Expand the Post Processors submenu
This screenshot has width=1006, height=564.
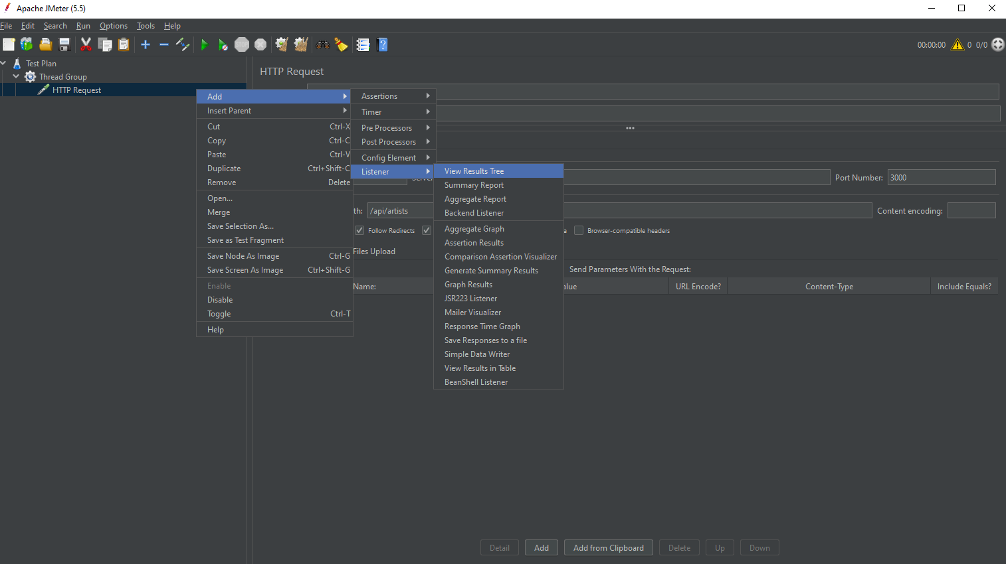point(393,142)
